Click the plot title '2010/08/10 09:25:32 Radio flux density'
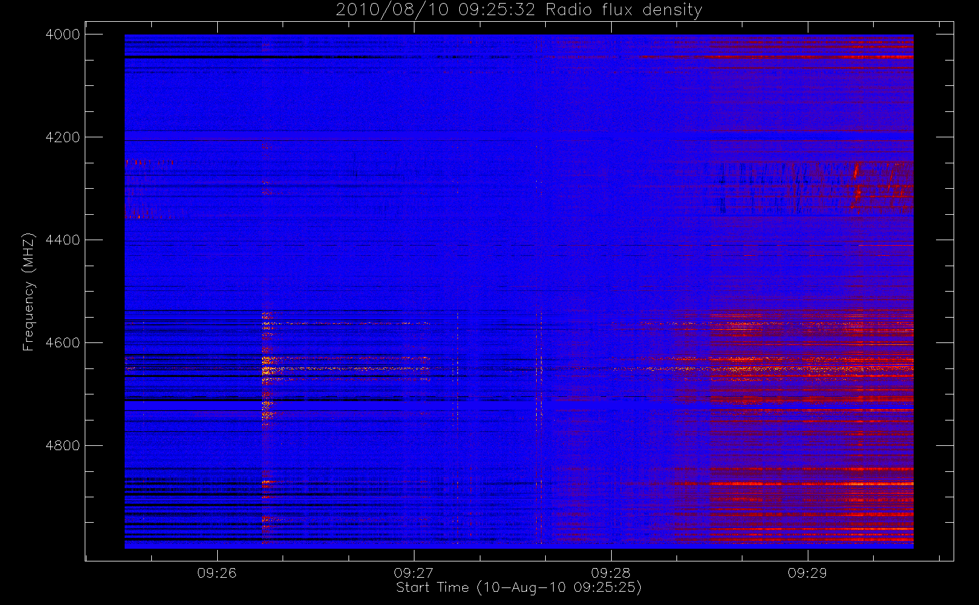Screen dimensions: 979x605 (519, 10)
